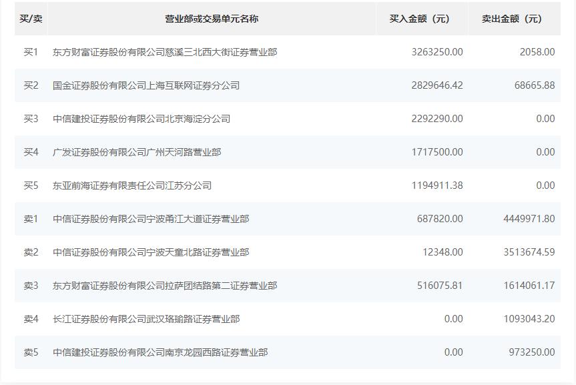Click the 0.00 sell amount in 买3 row
The image size is (576, 385).
[x=545, y=119]
